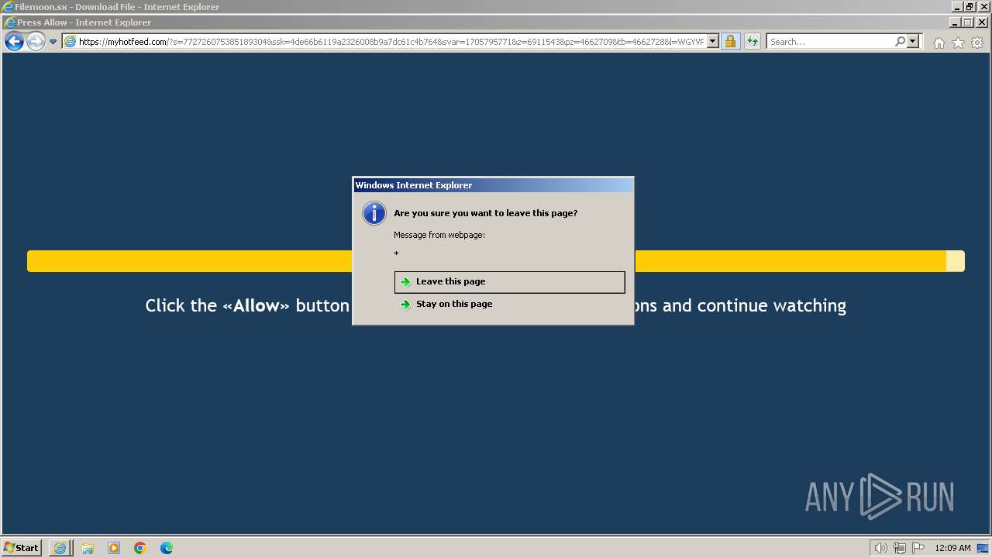Expand the address bar autocomplete dropdown
992x558 pixels.
[713, 42]
